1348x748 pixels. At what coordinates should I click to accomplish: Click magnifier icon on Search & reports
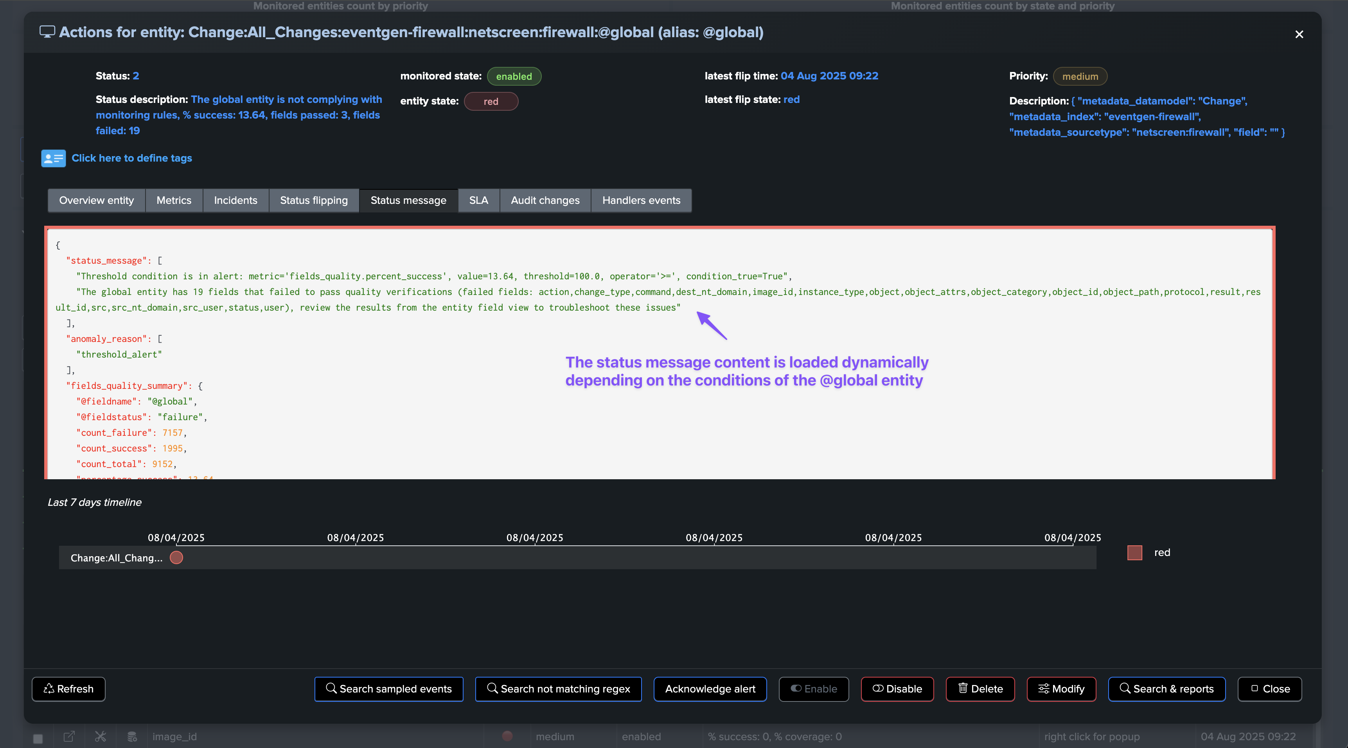(1125, 688)
